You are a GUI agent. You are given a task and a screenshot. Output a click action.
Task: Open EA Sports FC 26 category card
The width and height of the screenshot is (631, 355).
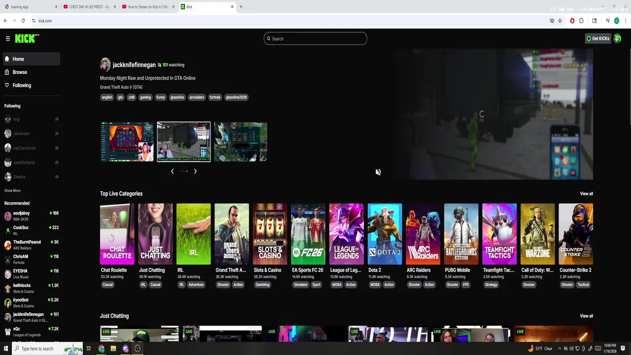[308, 234]
